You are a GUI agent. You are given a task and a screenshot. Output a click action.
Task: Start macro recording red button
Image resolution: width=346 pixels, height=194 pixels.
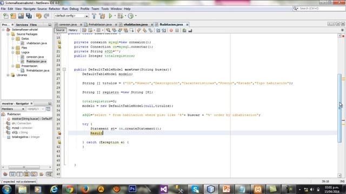[x=171, y=30]
